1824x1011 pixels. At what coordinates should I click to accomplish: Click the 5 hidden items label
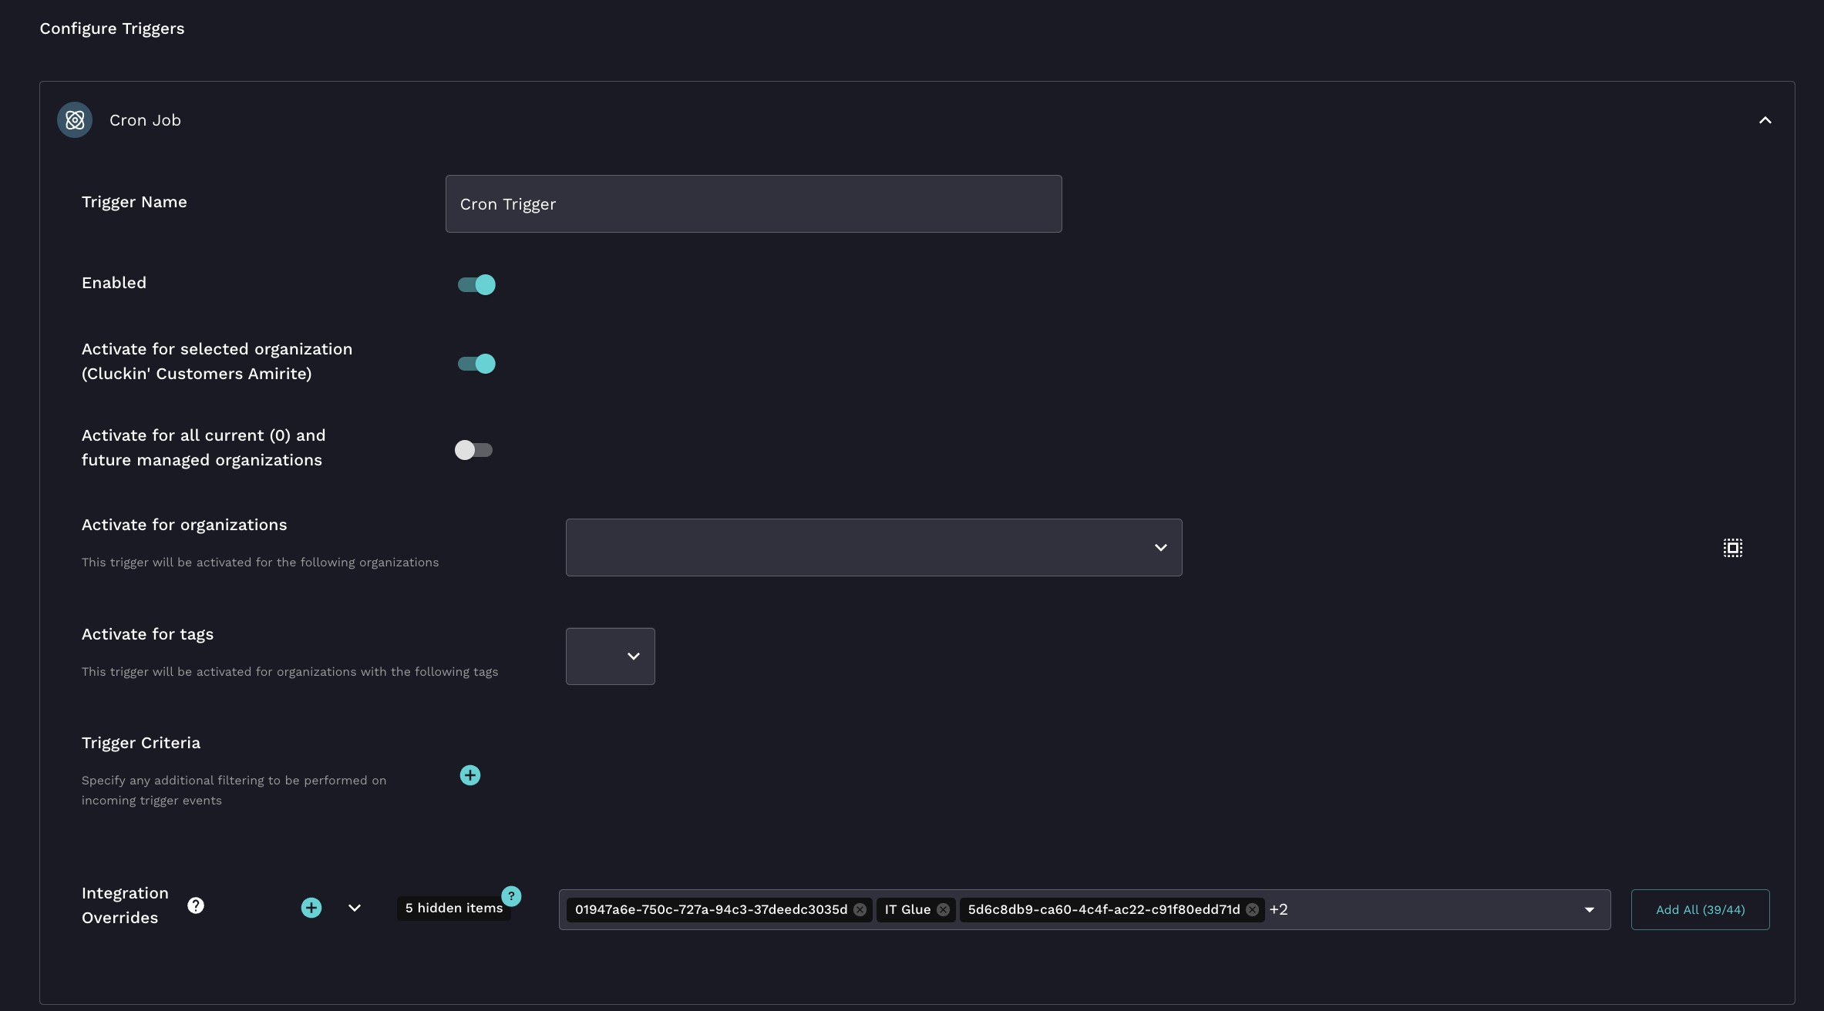pyautogui.click(x=453, y=909)
